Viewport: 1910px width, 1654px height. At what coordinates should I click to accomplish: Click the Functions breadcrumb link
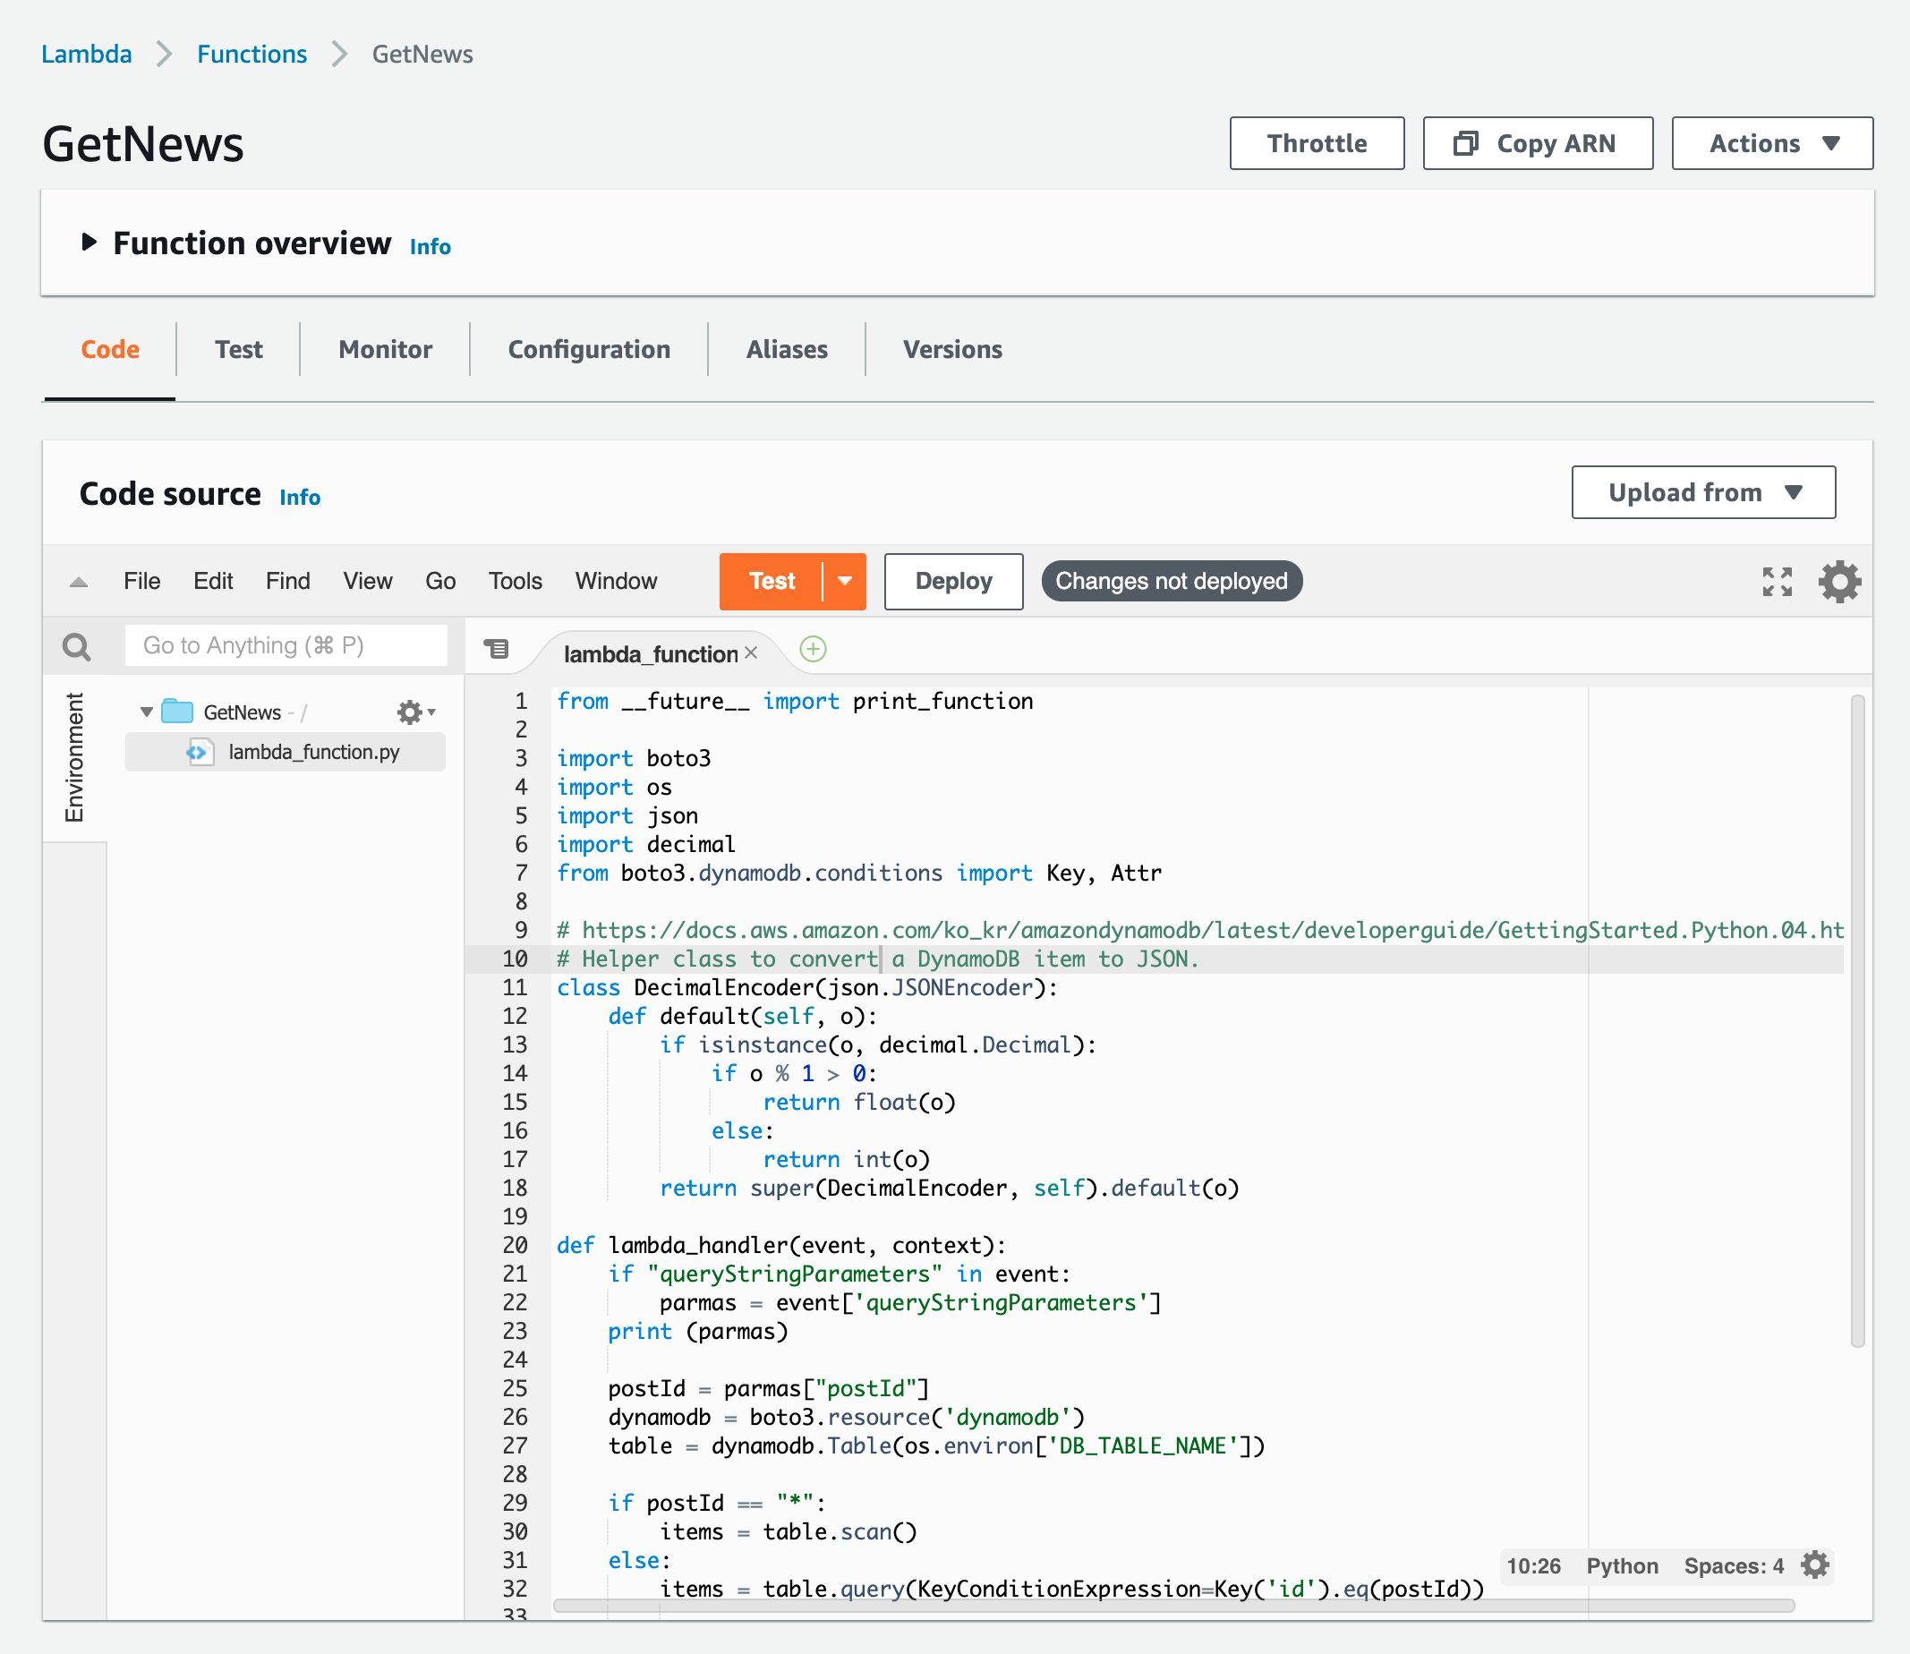(x=252, y=55)
